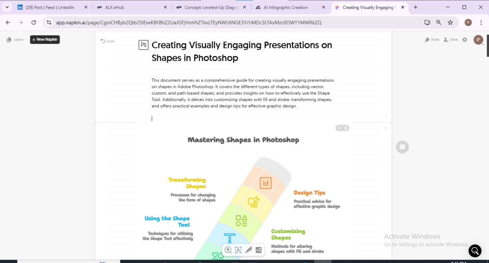Open the feedback chat bubble

(402, 147)
